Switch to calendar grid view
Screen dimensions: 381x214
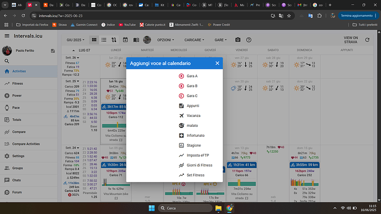(94, 40)
